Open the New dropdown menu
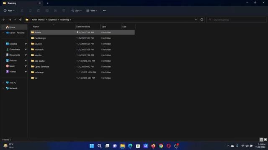Viewport: 268px width, 150px height. (x=9, y=10)
